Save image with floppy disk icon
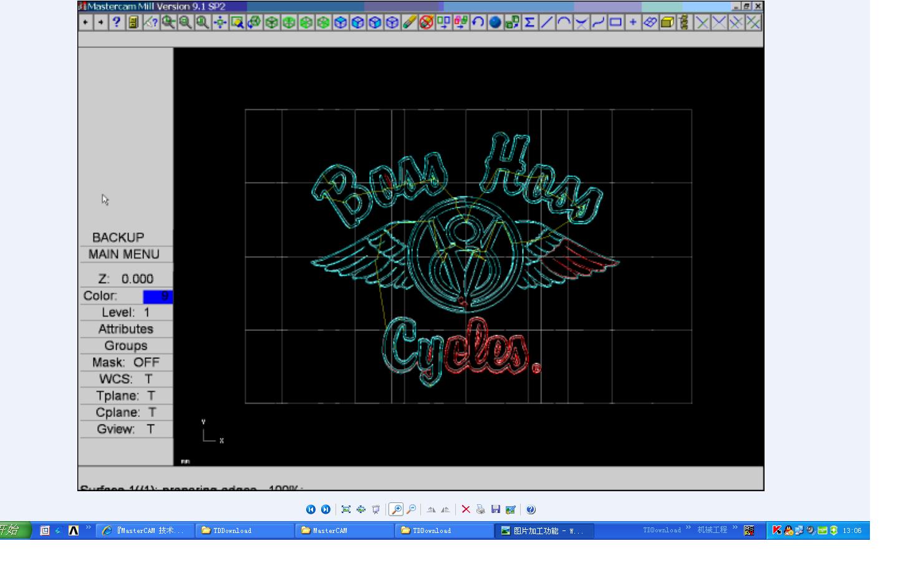 496,509
